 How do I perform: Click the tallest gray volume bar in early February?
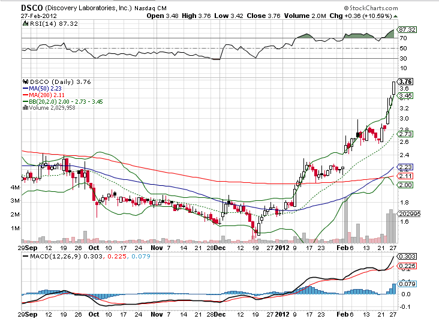346,220
